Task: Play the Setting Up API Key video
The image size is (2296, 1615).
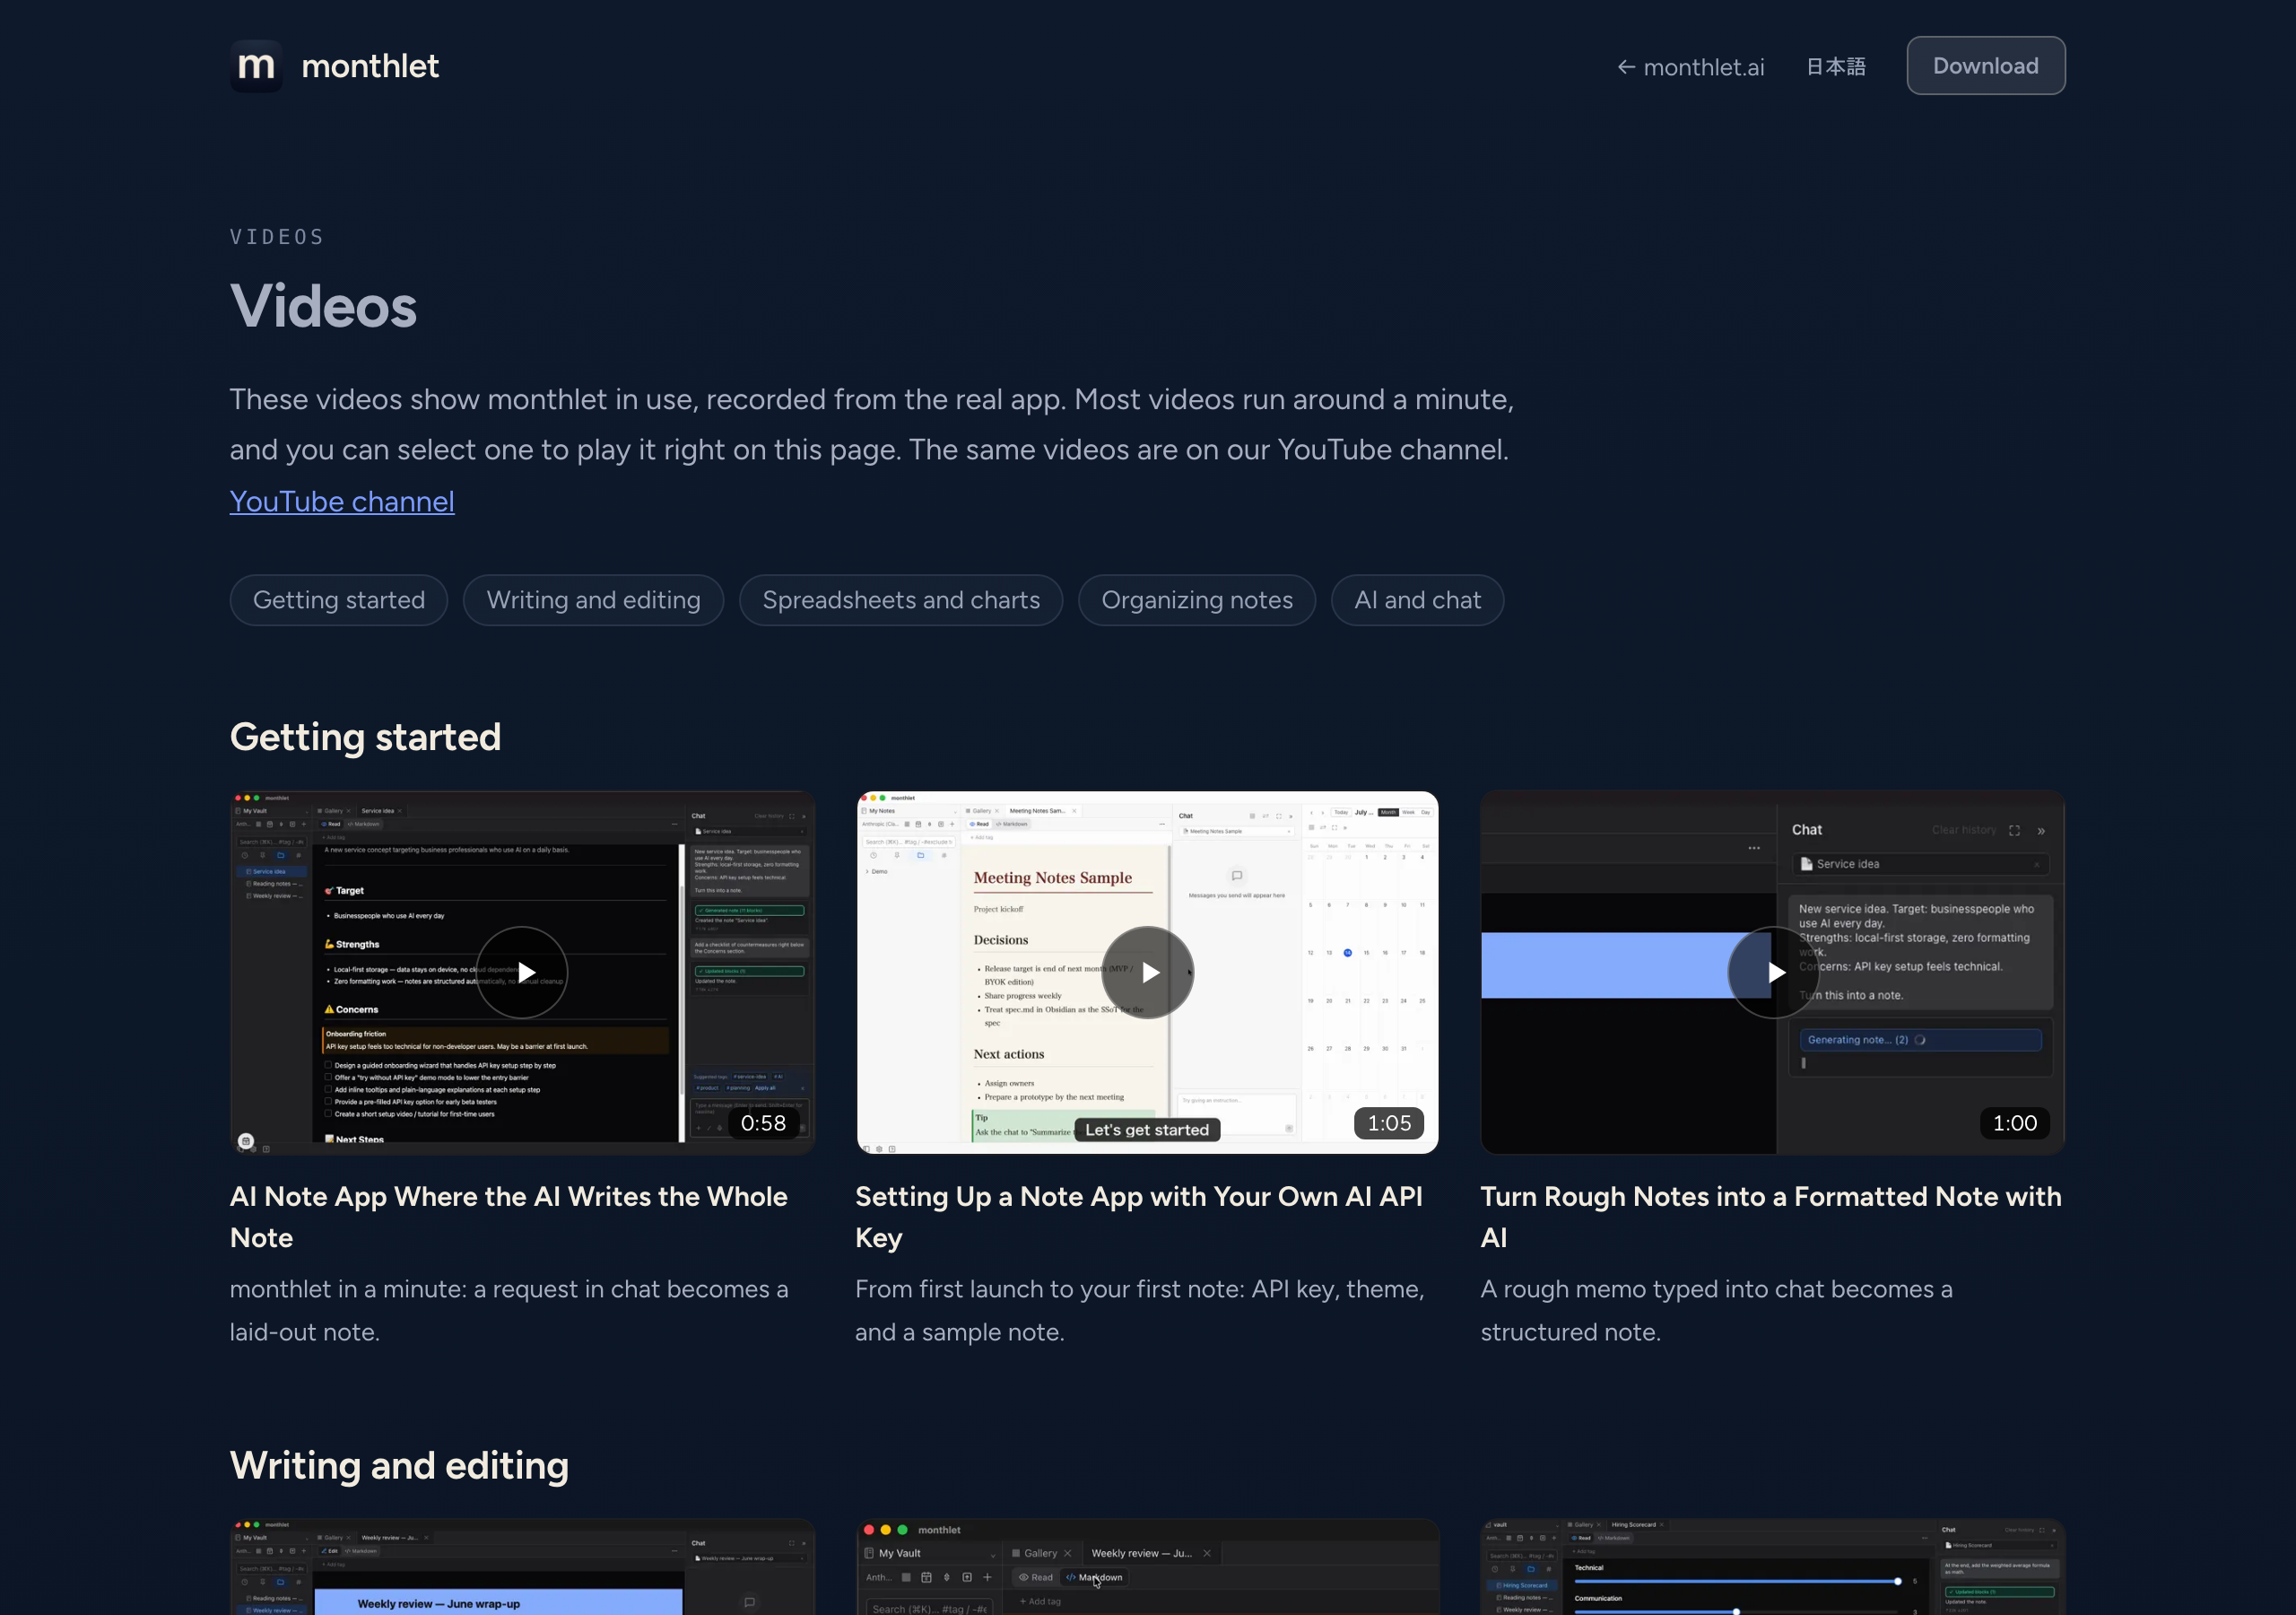Action: [x=1147, y=973]
